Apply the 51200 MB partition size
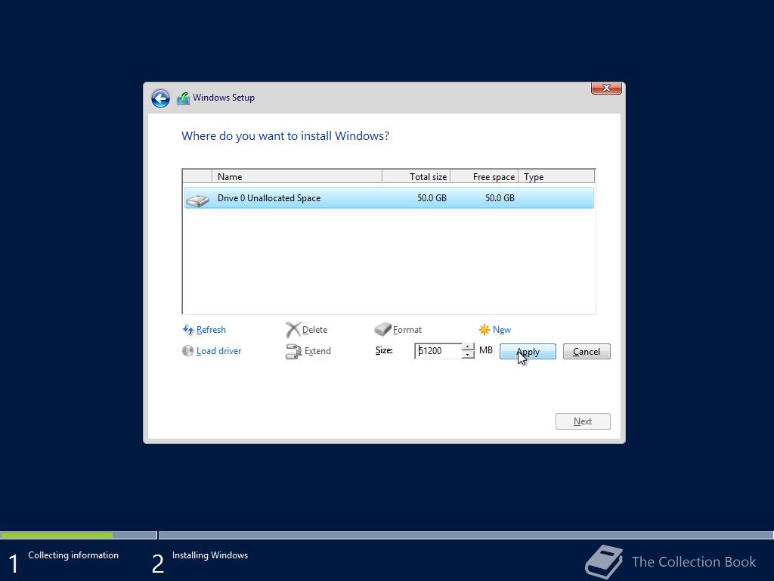774x581 pixels. click(x=528, y=351)
